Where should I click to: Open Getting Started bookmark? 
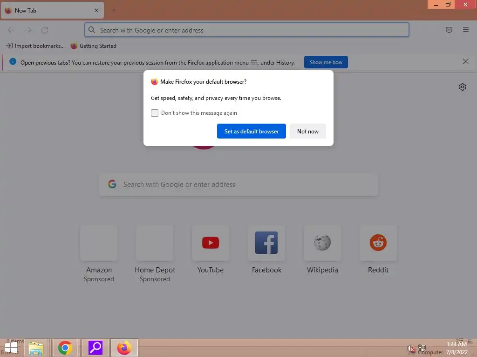tap(93, 46)
